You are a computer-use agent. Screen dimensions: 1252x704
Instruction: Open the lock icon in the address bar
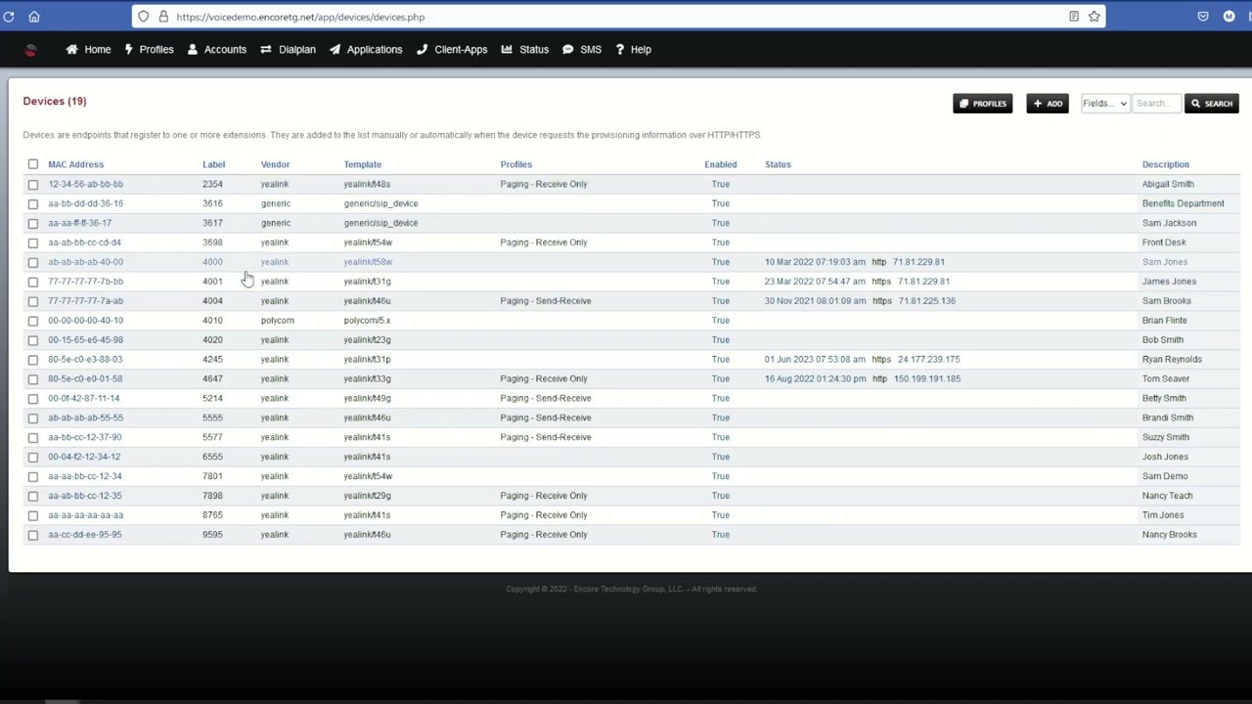pos(163,17)
